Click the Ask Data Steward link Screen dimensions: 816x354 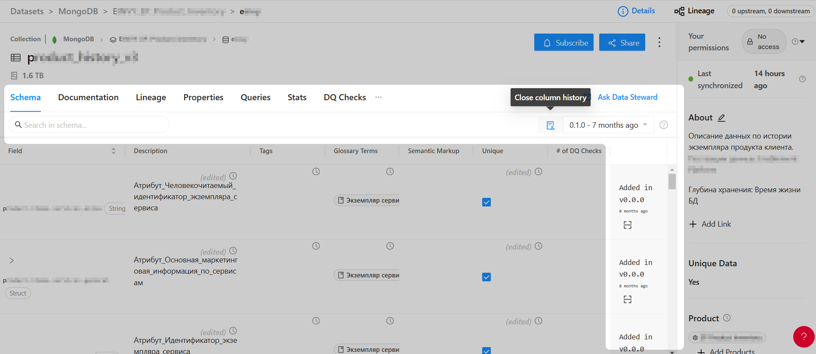[627, 97]
